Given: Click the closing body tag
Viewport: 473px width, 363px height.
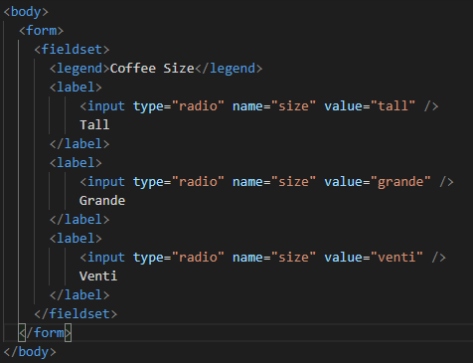Looking at the screenshot, I should (x=30, y=352).
